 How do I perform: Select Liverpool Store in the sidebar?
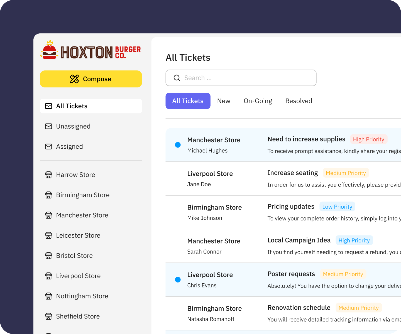pyautogui.click(x=91, y=276)
